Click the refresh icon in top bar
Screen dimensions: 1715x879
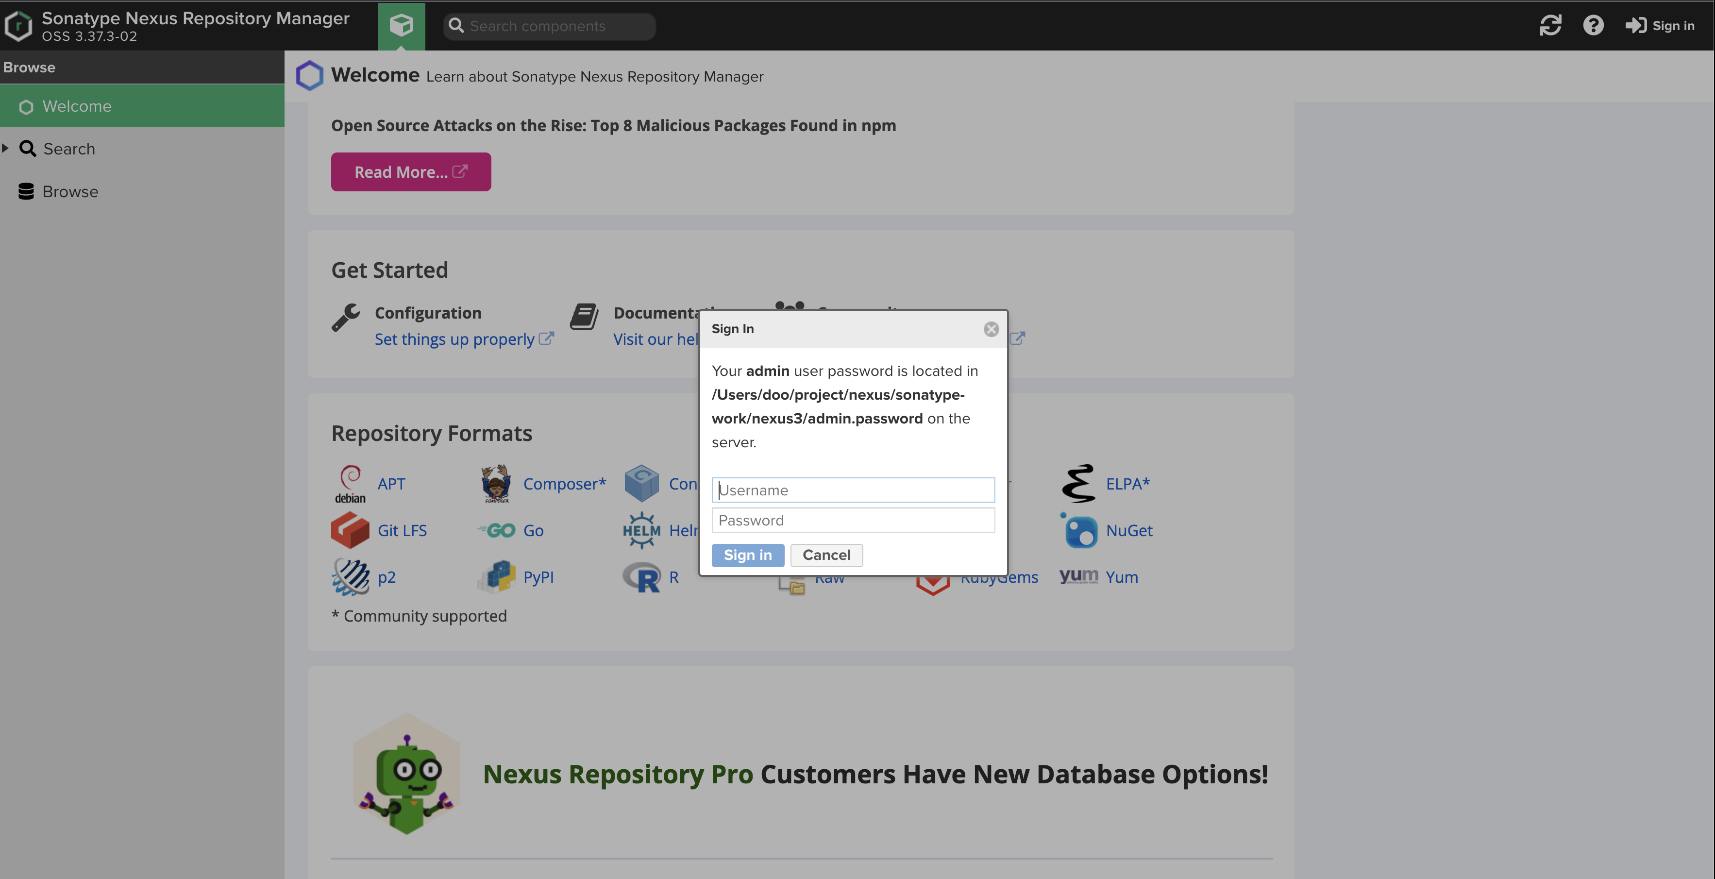(x=1550, y=25)
